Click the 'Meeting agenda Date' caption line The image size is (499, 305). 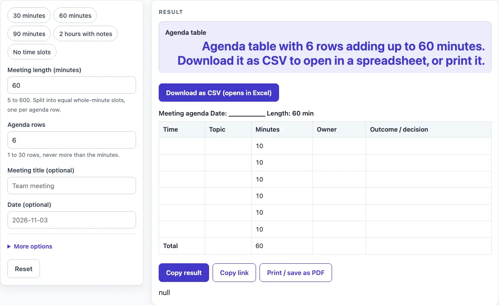(236, 113)
